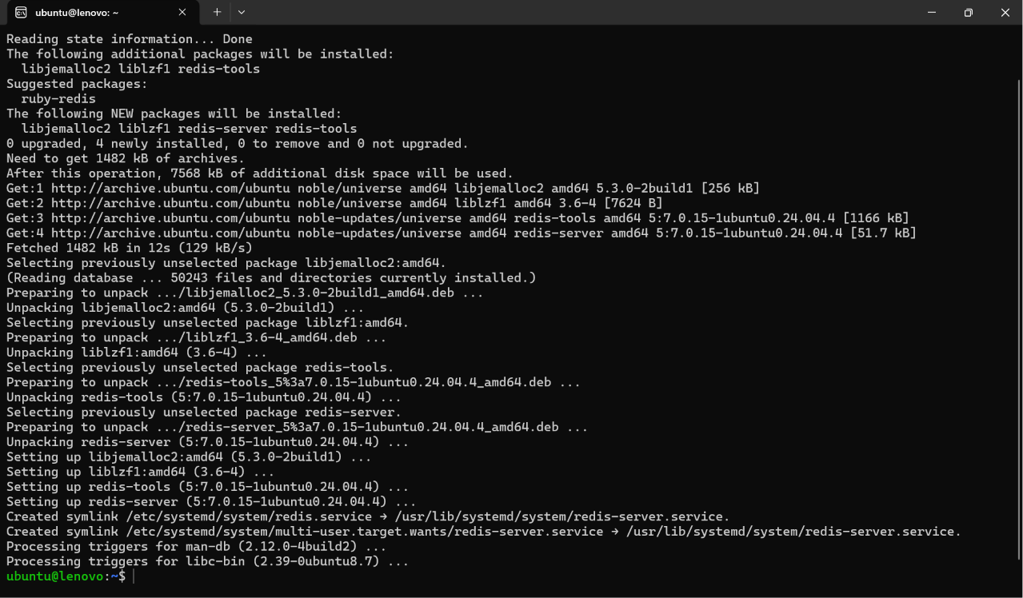Restore down the terminal window
The width and height of the screenshot is (1023, 598).
(x=969, y=13)
